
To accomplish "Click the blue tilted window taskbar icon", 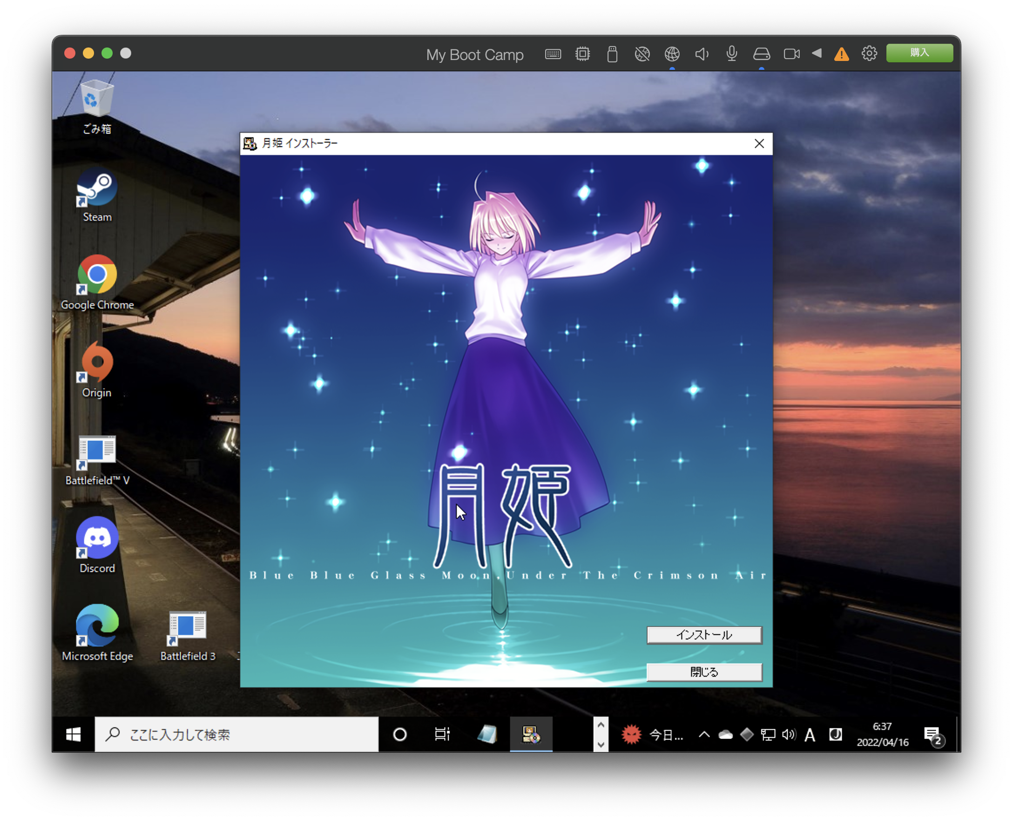I will [x=486, y=734].
